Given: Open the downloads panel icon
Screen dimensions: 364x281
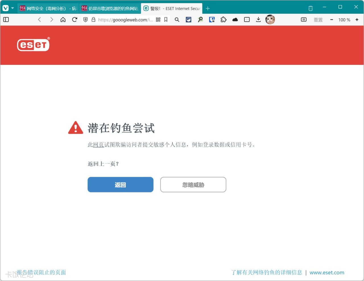Looking at the screenshot, I should tap(258, 20).
